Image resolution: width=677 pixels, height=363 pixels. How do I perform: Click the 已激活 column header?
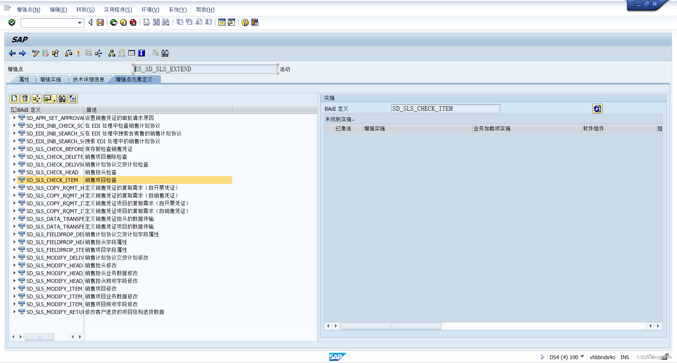[x=344, y=128]
